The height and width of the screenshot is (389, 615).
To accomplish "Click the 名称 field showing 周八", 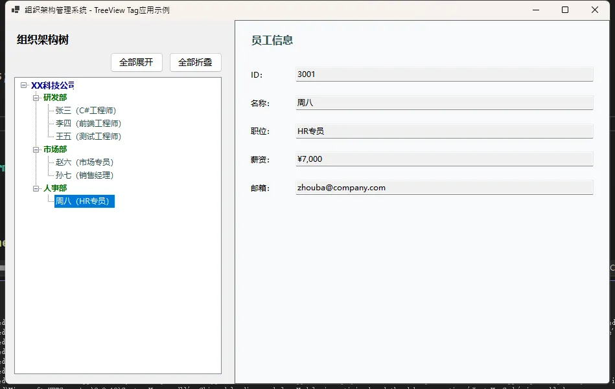I will 444,102.
